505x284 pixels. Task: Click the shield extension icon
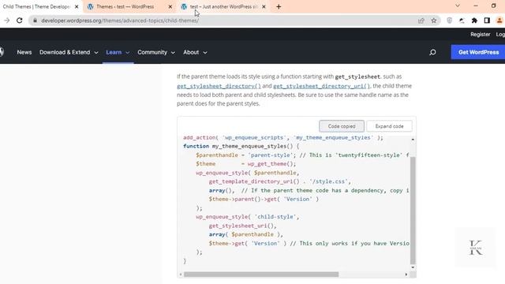pos(449,21)
